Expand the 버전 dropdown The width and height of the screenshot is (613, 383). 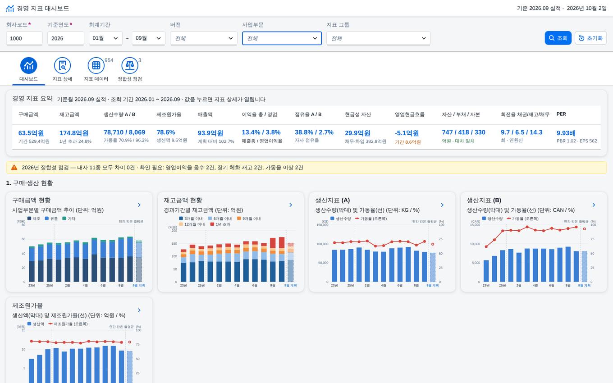pos(204,38)
